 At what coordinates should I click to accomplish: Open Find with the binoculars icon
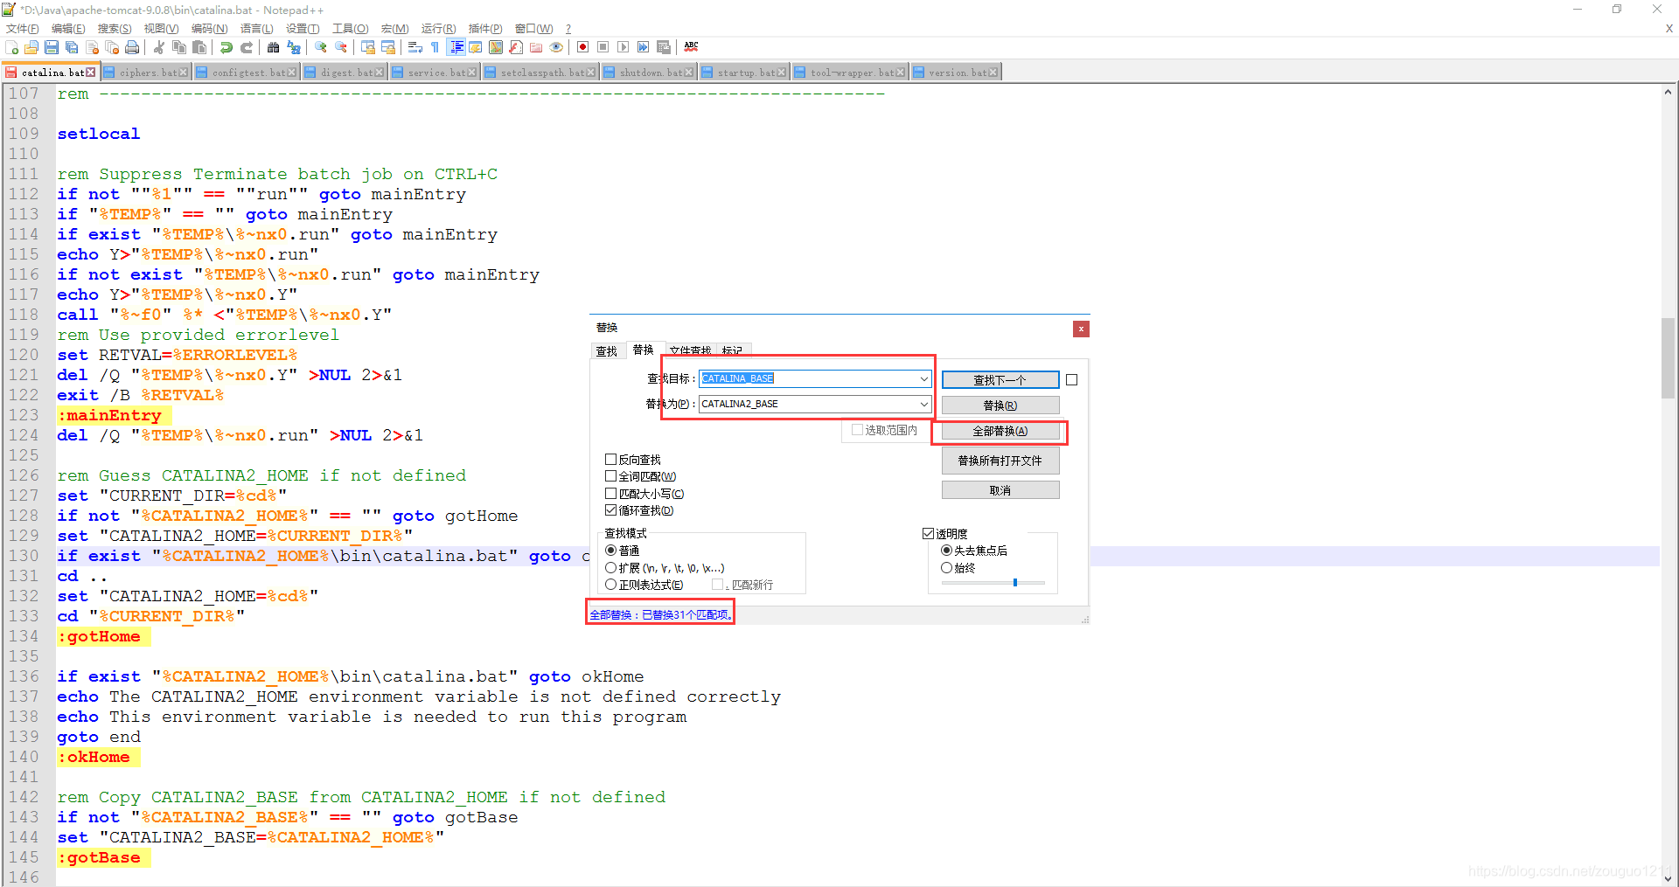(x=274, y=47)
